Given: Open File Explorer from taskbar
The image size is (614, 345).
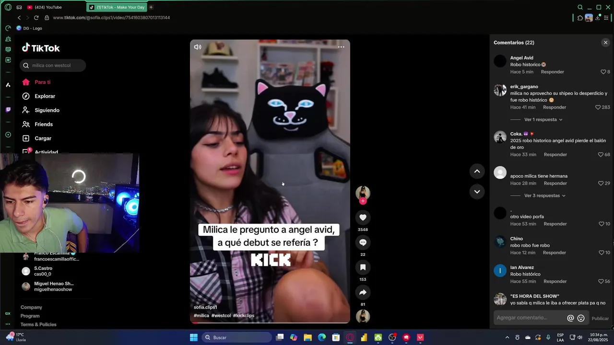Looking at the screenshot, I should pos(308,337).
